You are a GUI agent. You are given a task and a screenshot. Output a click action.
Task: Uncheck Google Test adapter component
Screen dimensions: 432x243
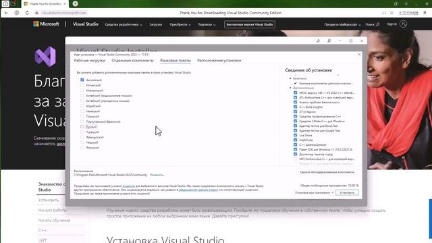[x=296, y=130]
